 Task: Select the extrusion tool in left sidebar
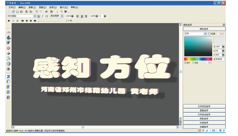(8, 43)
